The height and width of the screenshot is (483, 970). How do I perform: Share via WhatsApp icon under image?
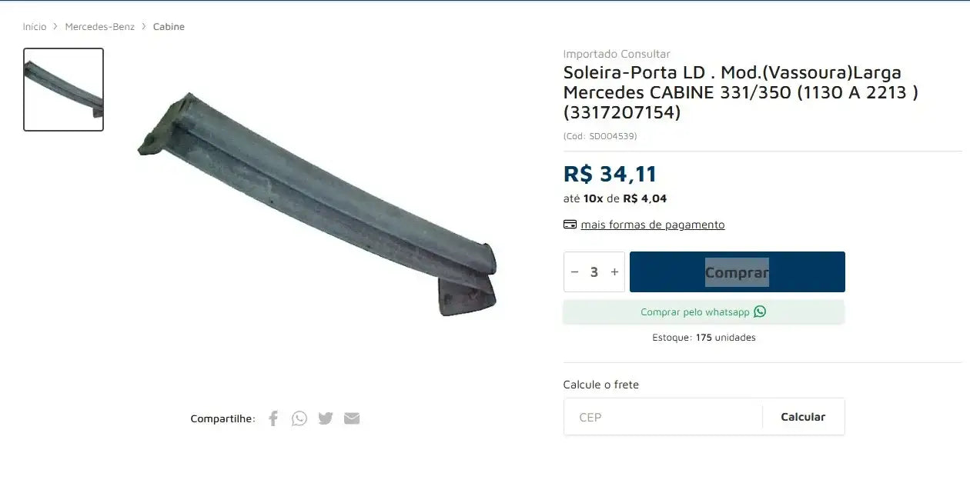(x=299, y=418)
